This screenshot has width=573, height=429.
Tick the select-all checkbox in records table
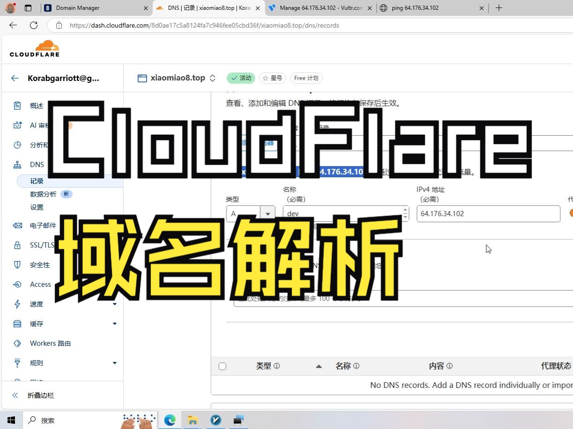coord(222,366)
